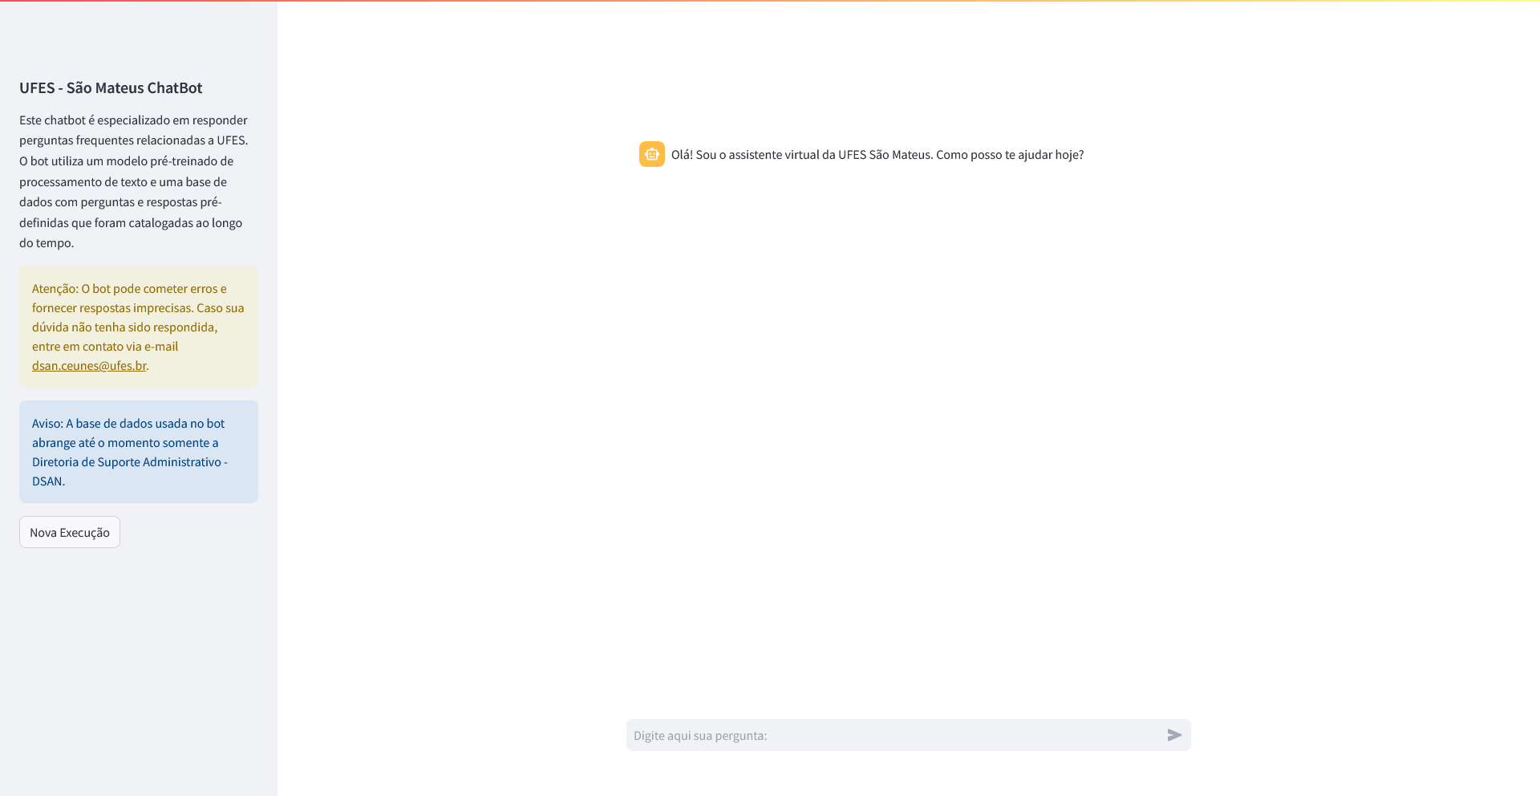
Task: Open the dsan.ceunes@ufes.br email link
Action: coord(89,366)
